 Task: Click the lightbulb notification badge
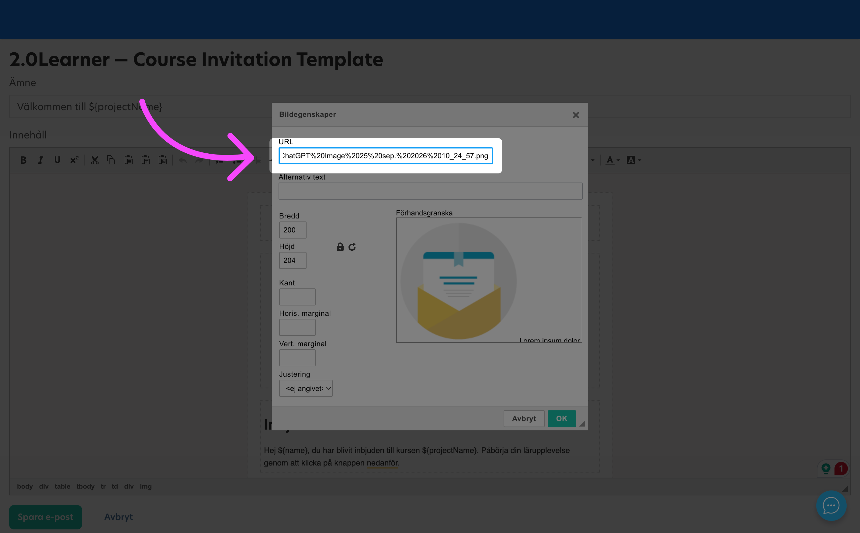click(826, 469)
